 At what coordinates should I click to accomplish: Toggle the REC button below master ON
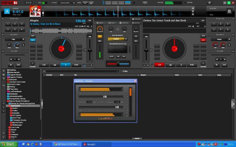(x=100, y=41)
